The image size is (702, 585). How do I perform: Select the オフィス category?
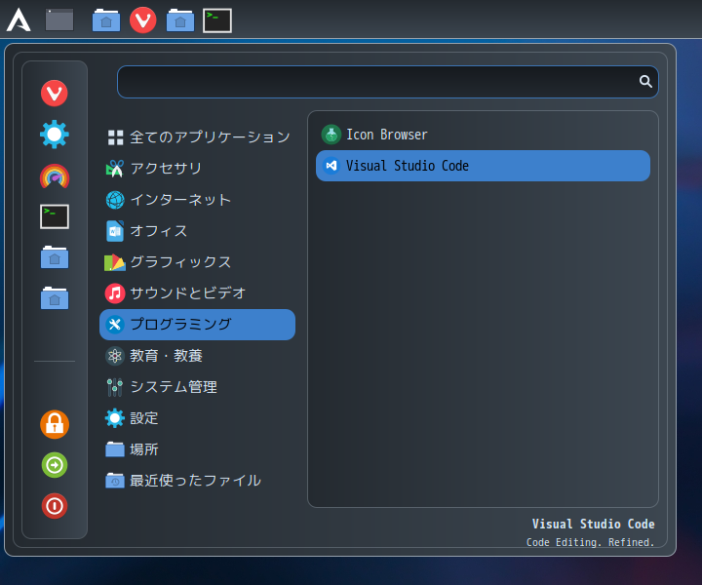tap(197, 231)
